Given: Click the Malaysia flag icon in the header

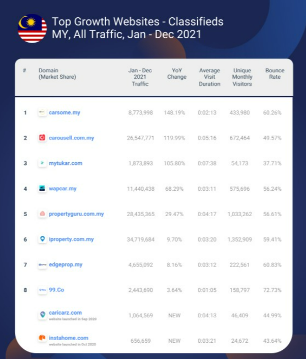Looking at the screenshot, I should (x=32, y=28).
